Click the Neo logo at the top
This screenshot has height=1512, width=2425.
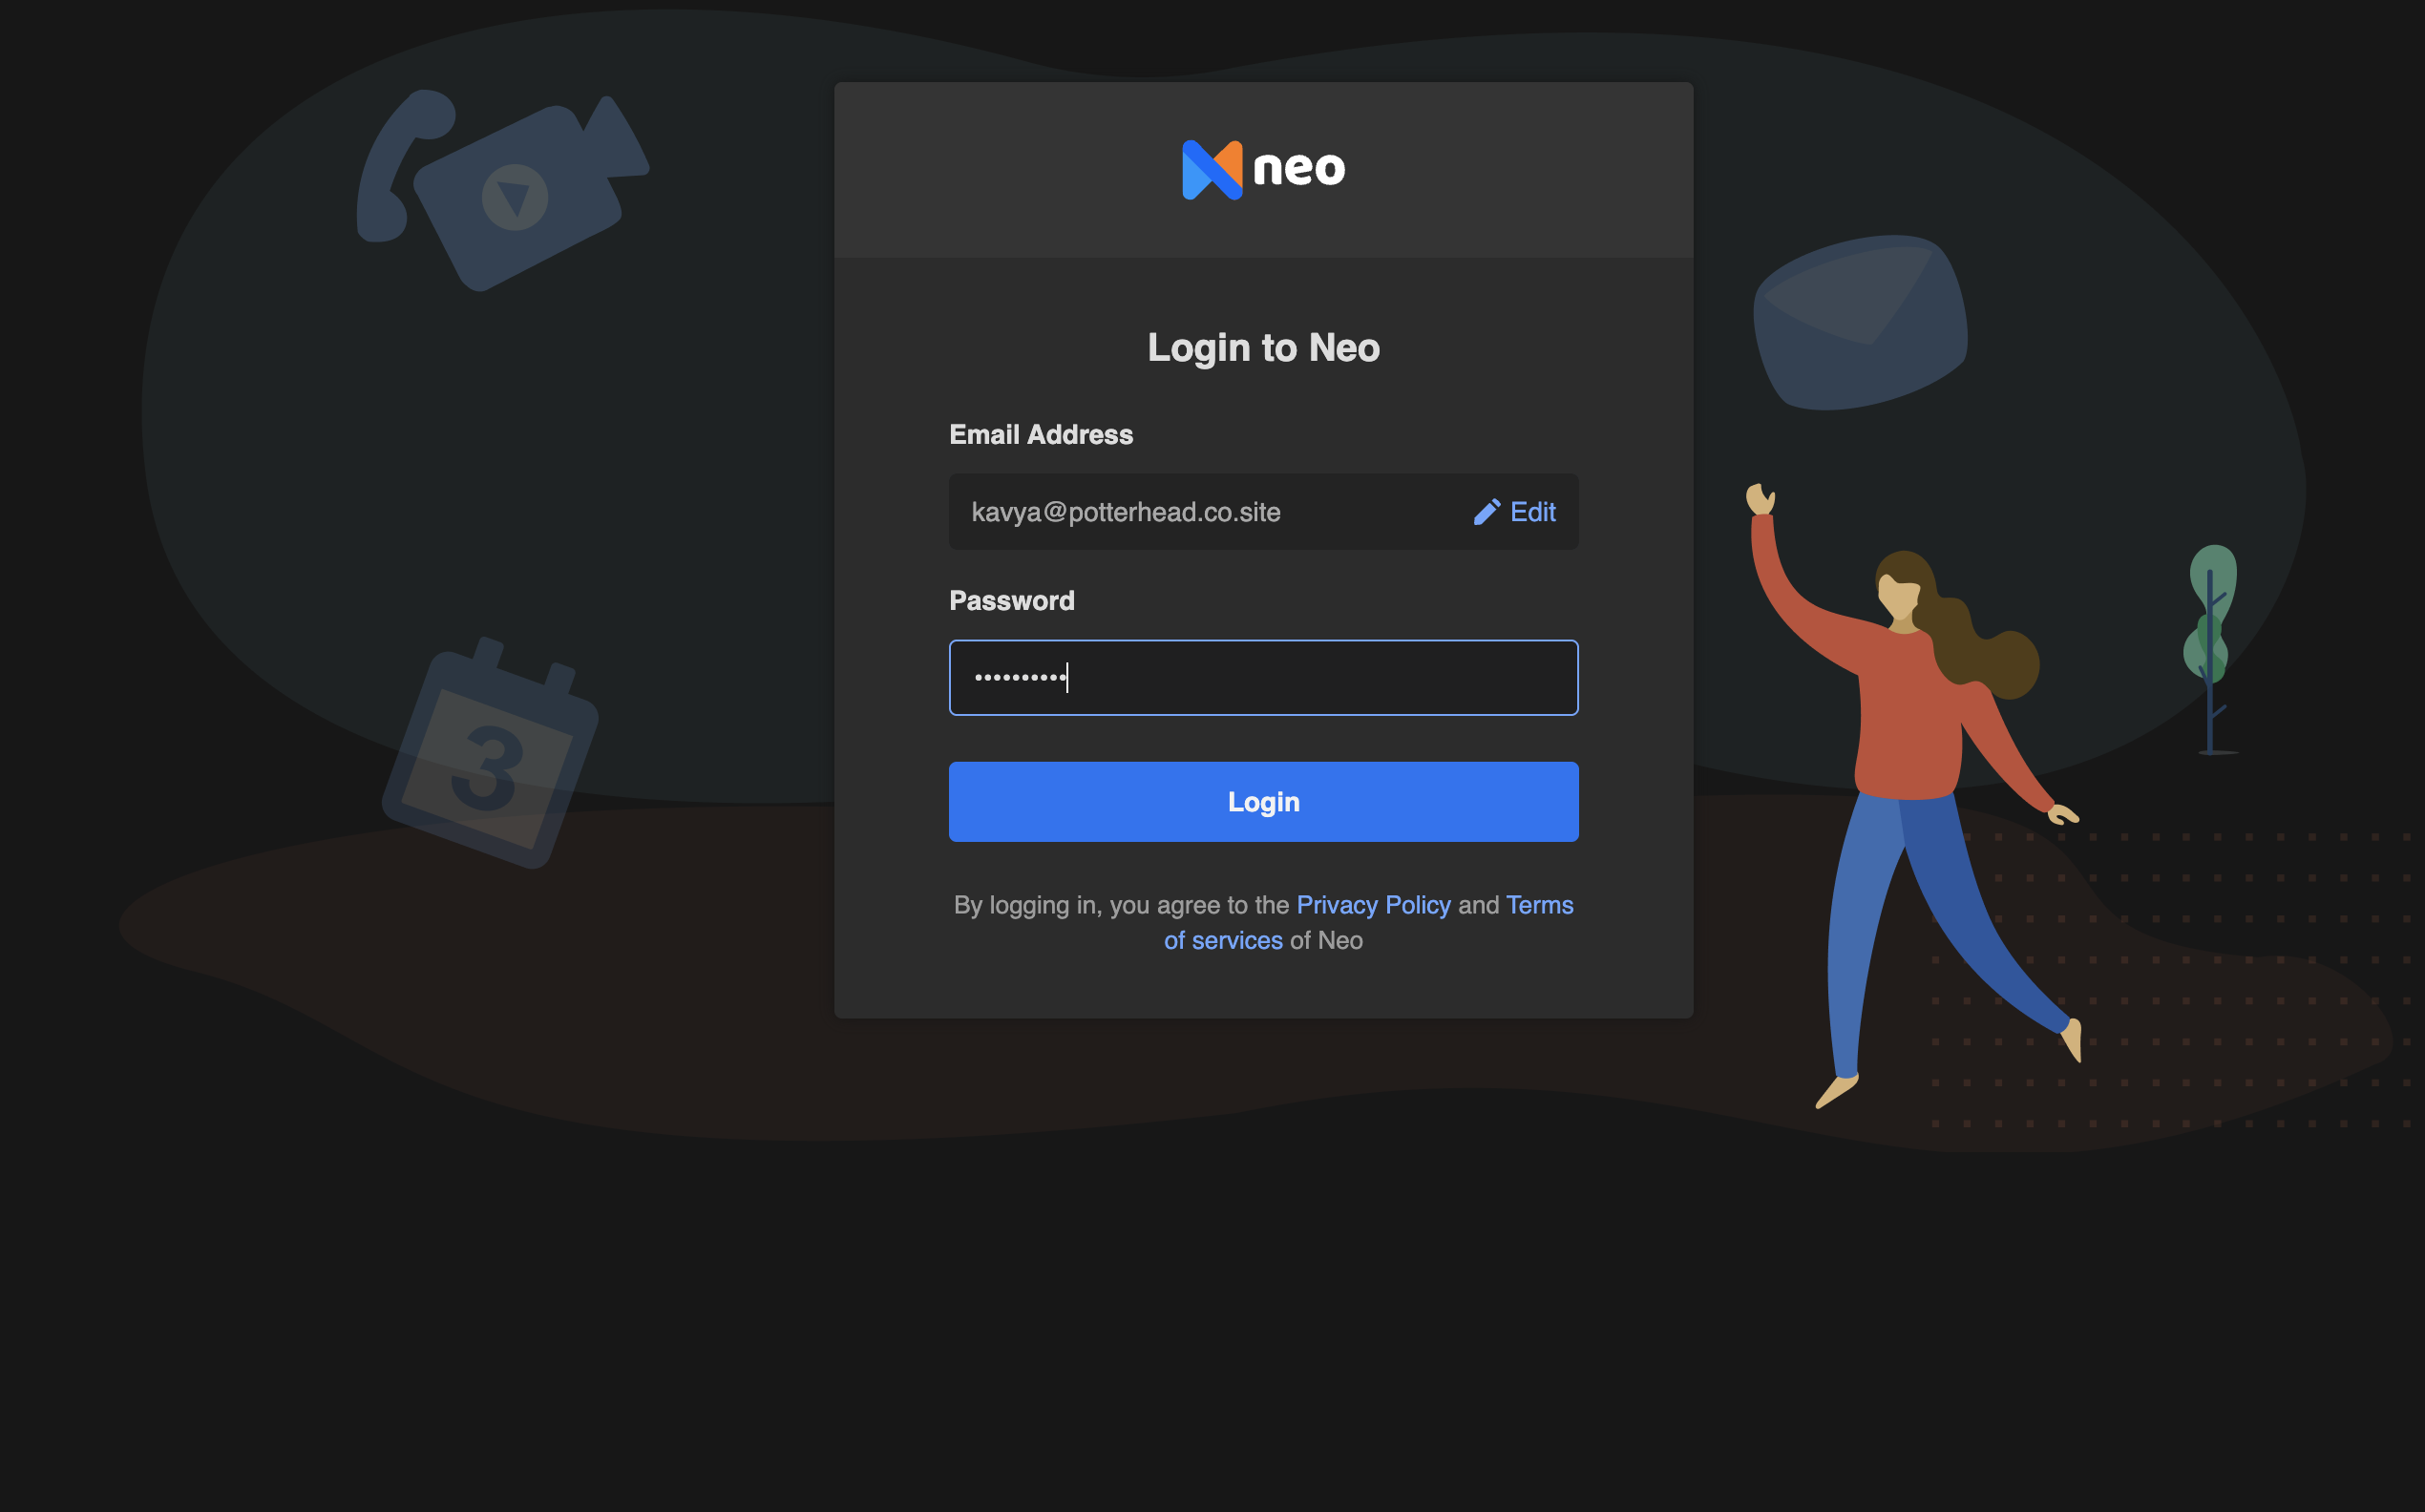(1263, 169)
